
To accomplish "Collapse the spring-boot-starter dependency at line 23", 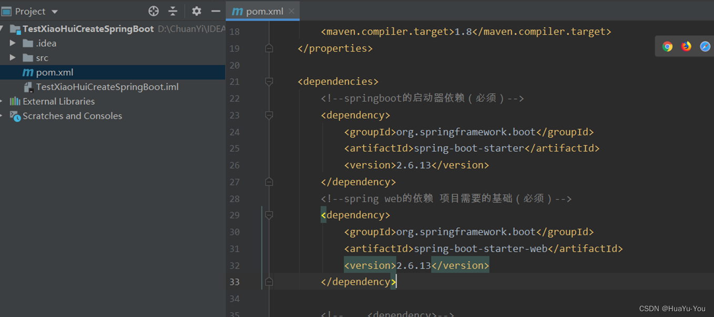I will [269, 115].
